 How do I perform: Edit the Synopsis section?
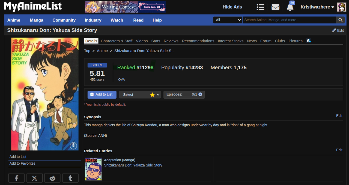[x=339, y=116]
